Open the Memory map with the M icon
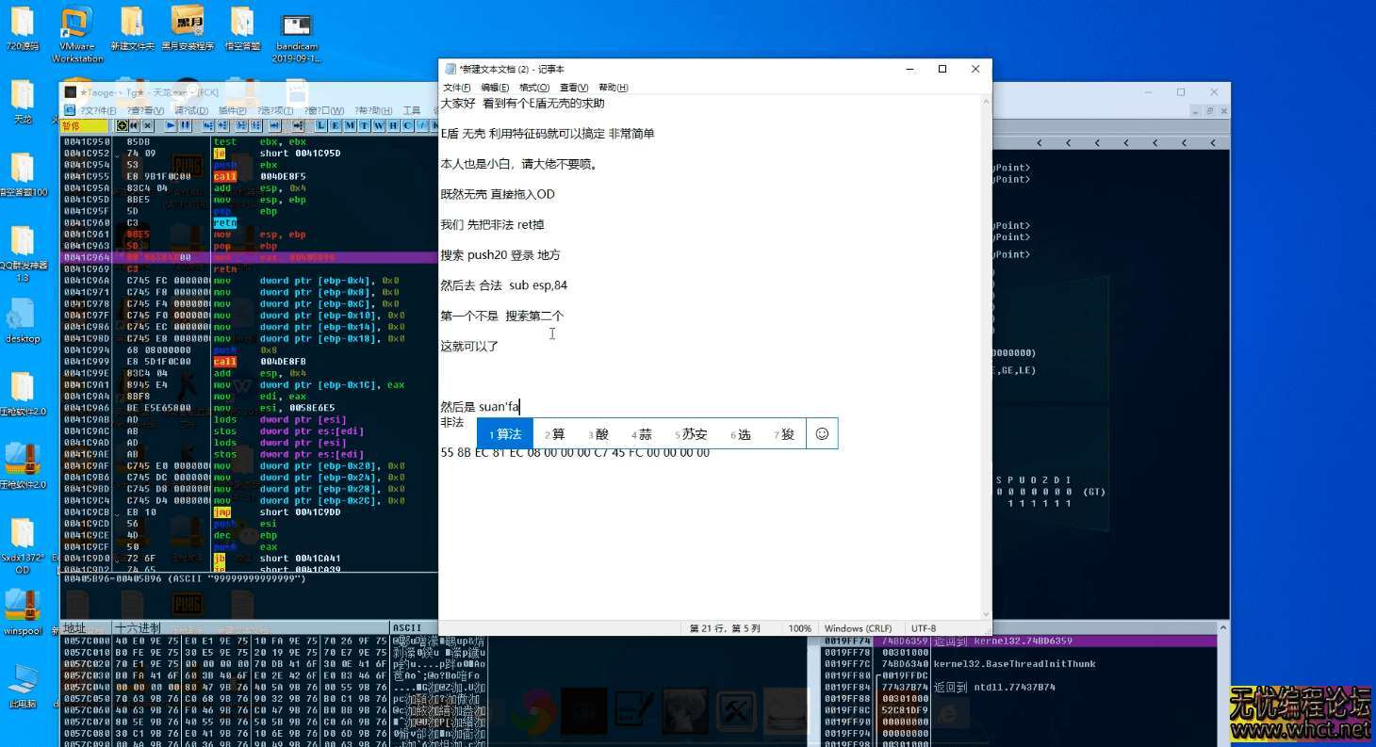This screenshot has width=1376, height=747. [352, 124]
